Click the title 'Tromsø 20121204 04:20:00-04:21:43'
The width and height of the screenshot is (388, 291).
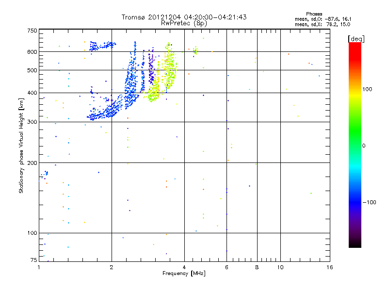pyautogui.click(x=184, y=17)
